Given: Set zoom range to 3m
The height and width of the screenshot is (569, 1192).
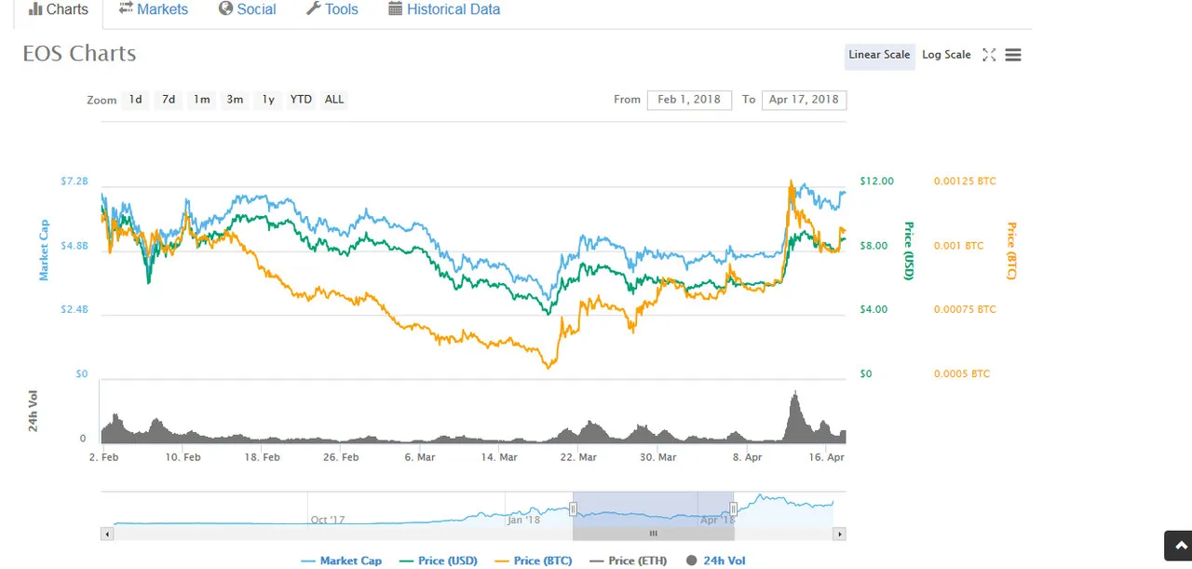Looking at the screenshot, I should click(x=235, y=100).
